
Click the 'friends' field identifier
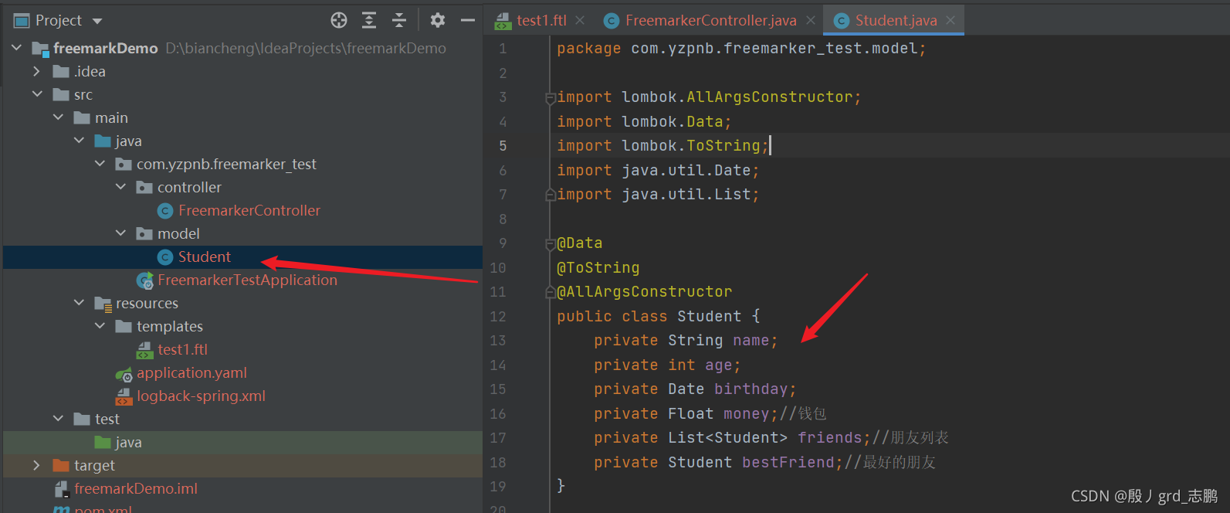[x=829, y=438]
